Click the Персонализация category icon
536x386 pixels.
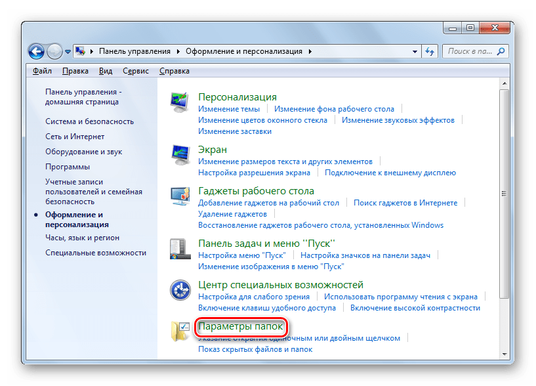[x=179, y=103]
